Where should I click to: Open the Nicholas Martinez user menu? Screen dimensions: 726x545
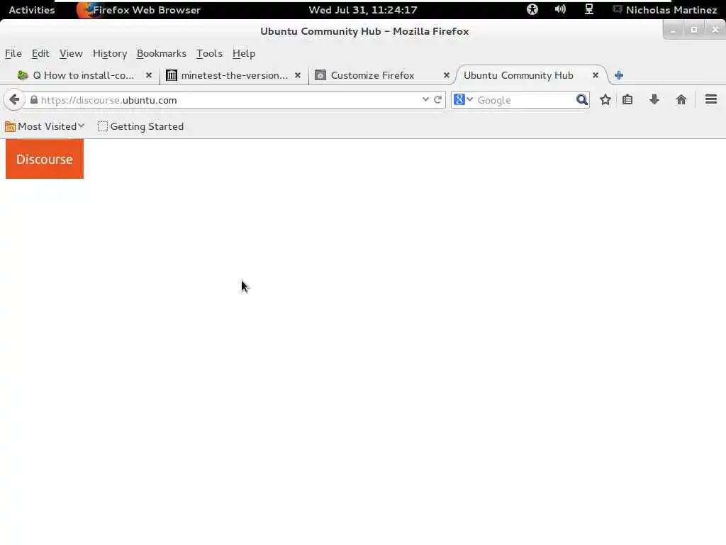click(665, 10)
